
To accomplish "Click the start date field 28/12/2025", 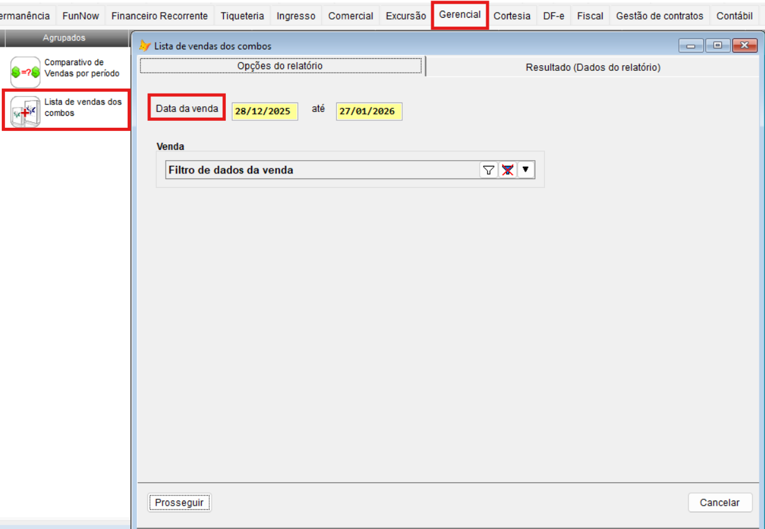I will [264, 111].
